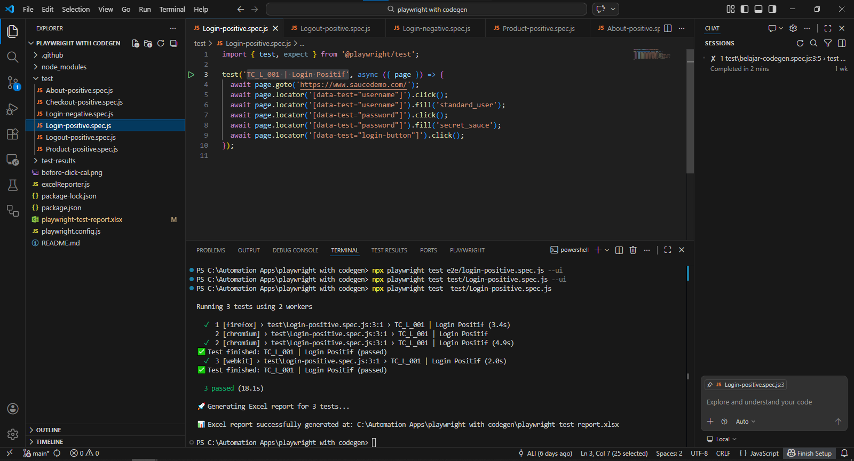Open the Extensions view
The image size is (854, 461).
coord(13,134)
